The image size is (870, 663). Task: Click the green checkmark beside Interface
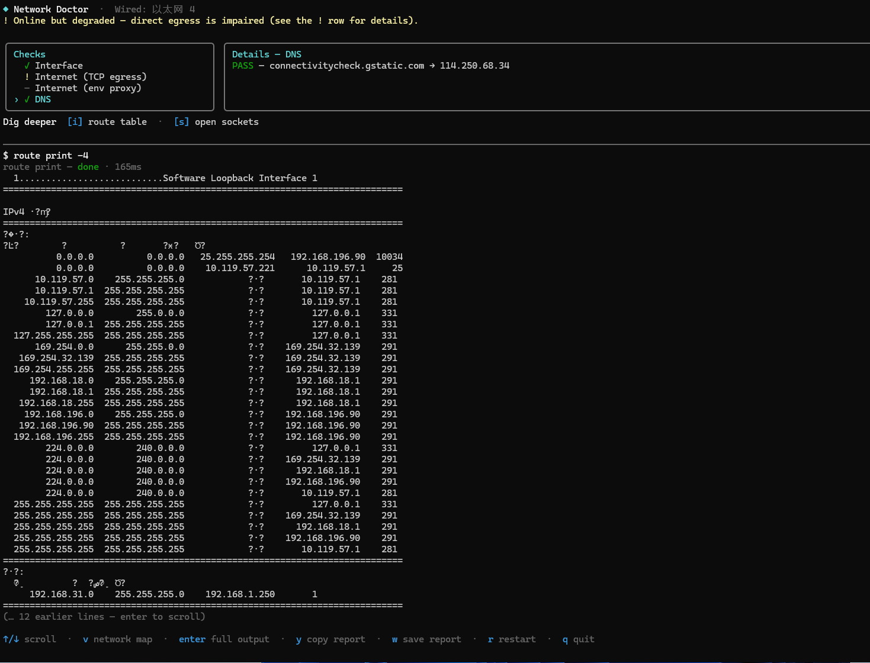coord(27,66)
